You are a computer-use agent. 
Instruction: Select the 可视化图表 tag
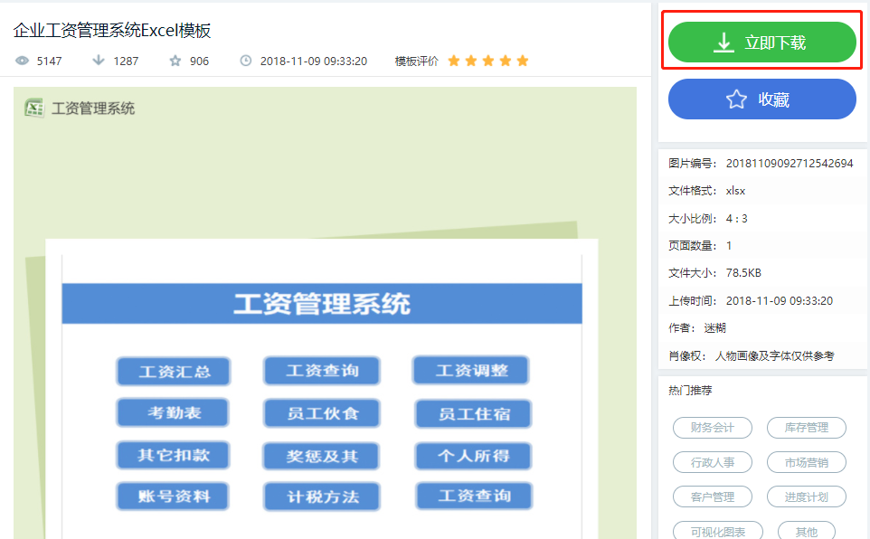[x=719, y=530]
